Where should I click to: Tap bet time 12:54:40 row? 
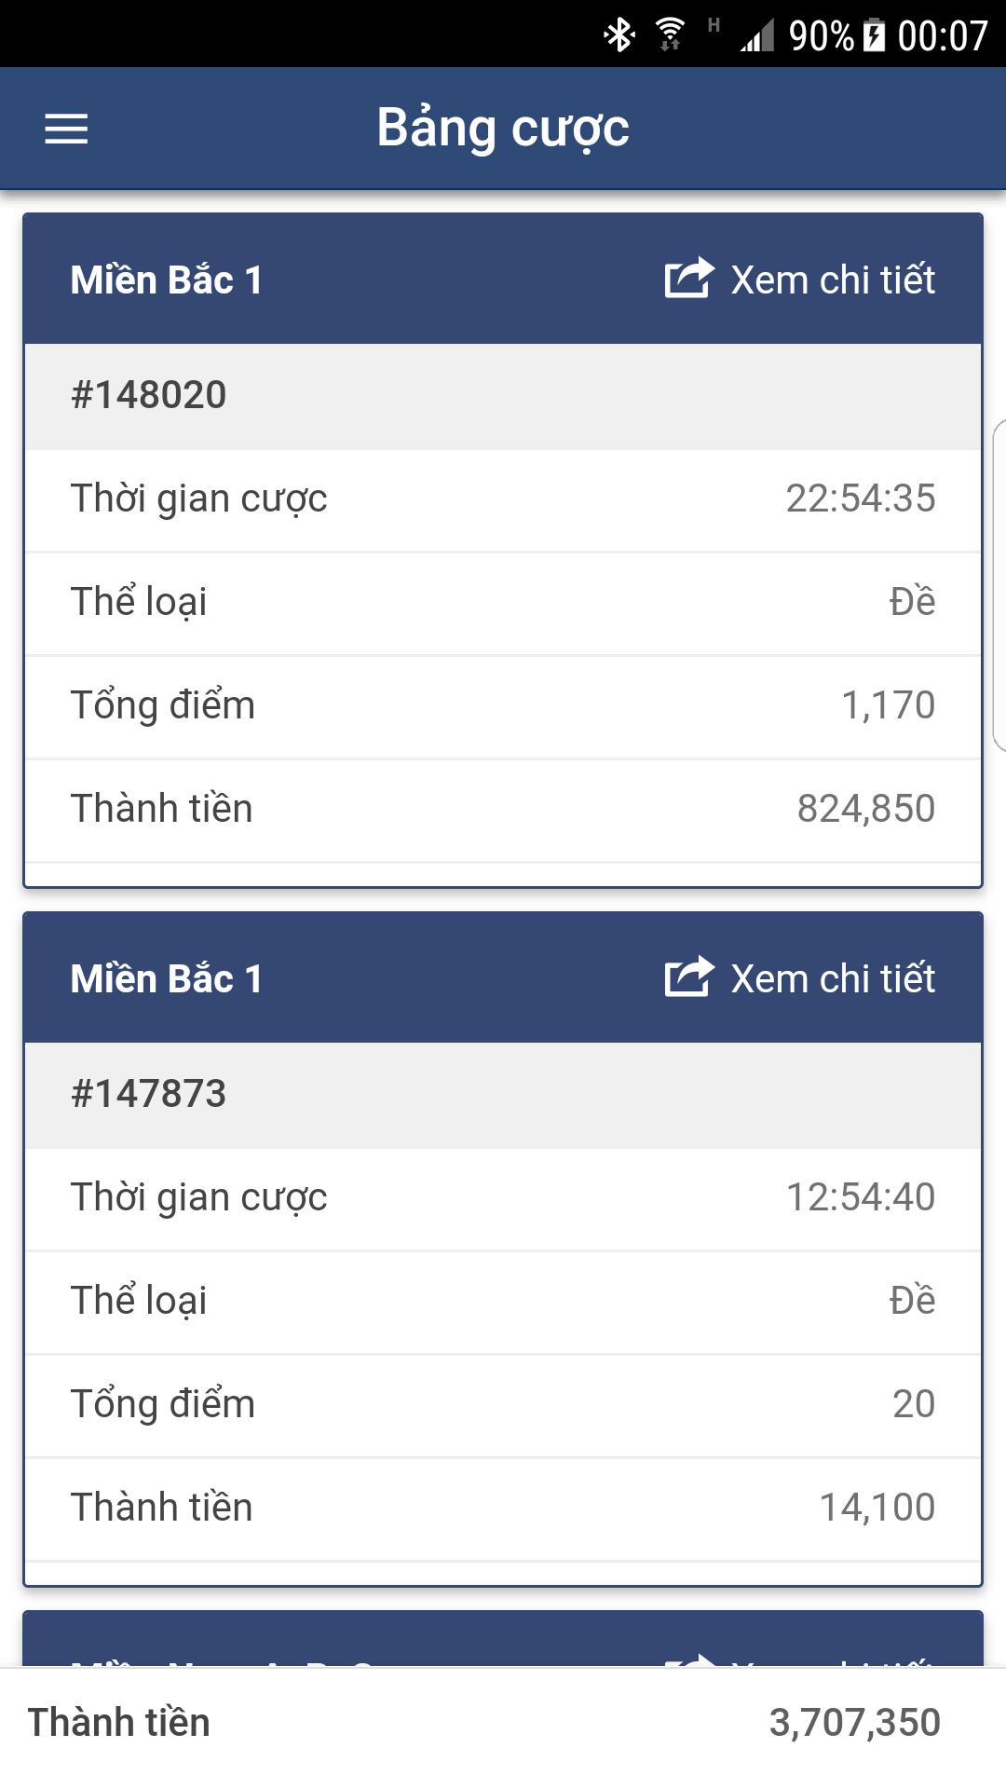pyautogui.click(x=503, y=1198)
